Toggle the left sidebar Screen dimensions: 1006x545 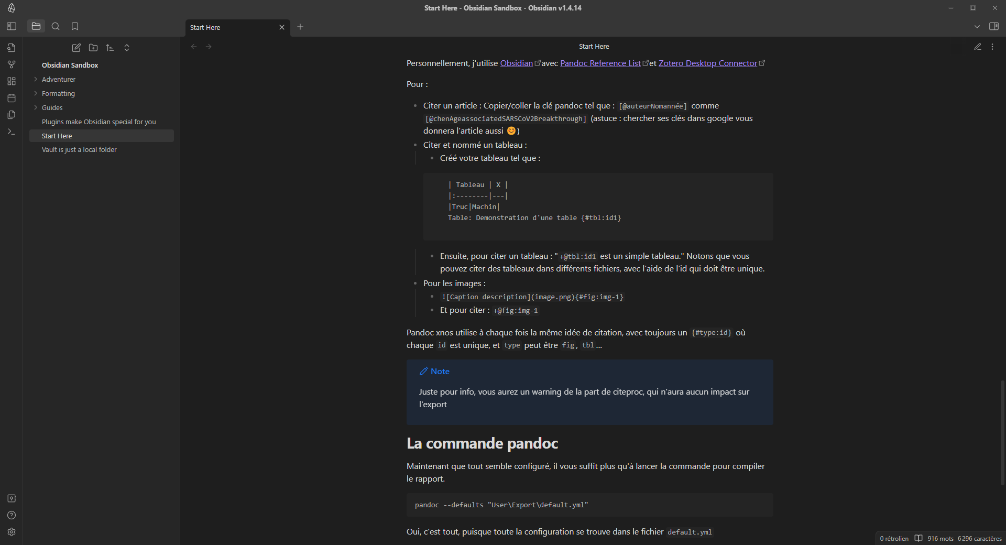11,26
